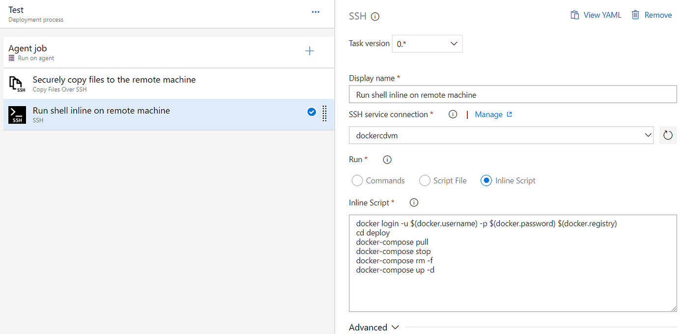Select the Commands radio button
This screenshot has width=688, height=334.
[x=357, y=180]
